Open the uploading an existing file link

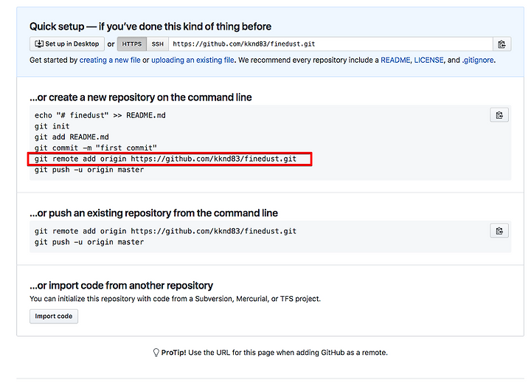(192, 60)
